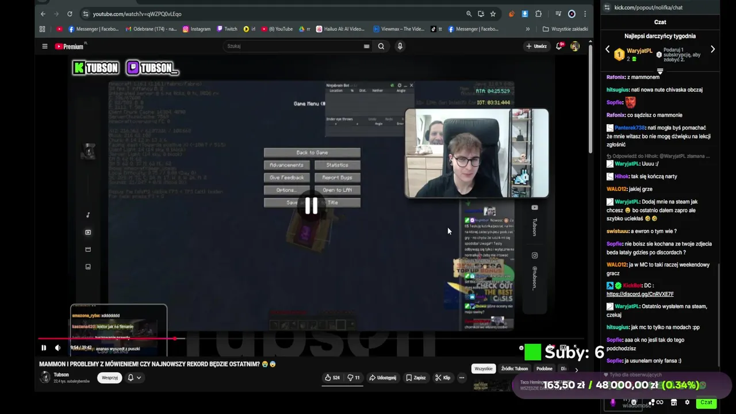Expand notification options chevron beside bell
This screenshot has height=414, width=736.
point(139,378)
